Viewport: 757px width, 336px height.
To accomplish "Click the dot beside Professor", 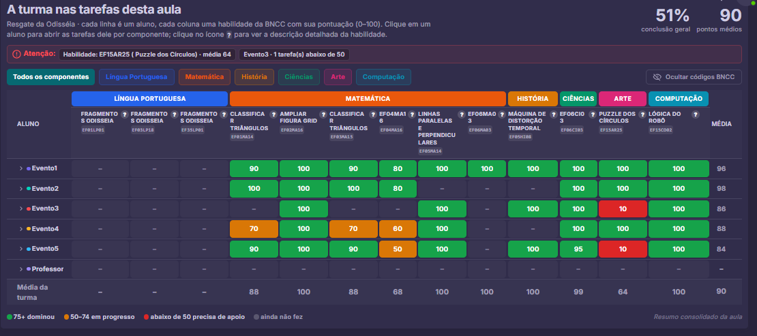I will [x=29, y=269].
